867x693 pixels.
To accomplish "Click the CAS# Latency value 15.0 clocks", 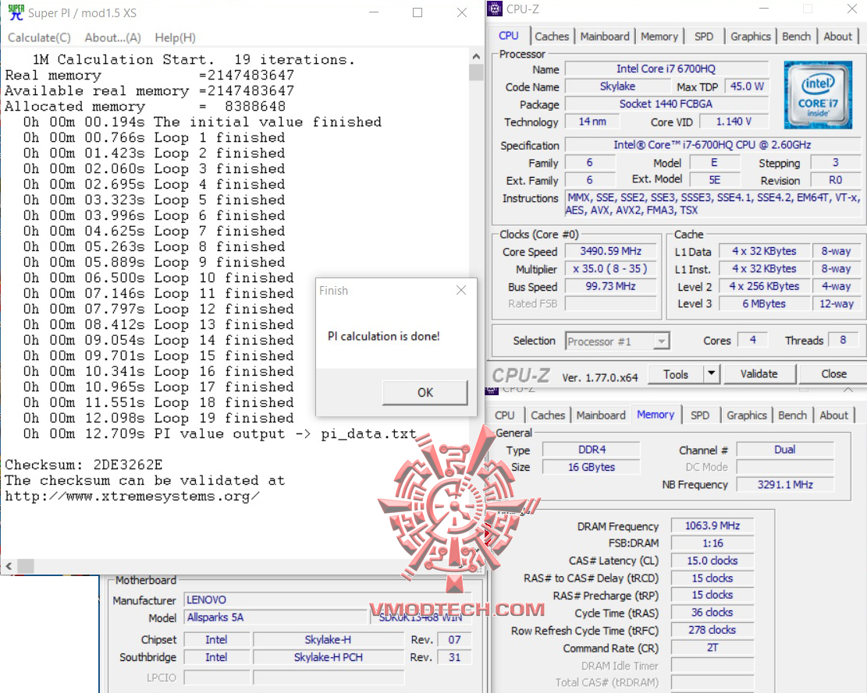I will pos(712,561).
